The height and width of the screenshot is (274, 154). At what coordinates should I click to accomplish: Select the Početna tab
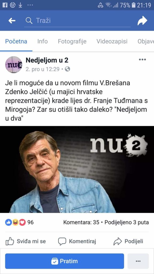pos(16,41)
